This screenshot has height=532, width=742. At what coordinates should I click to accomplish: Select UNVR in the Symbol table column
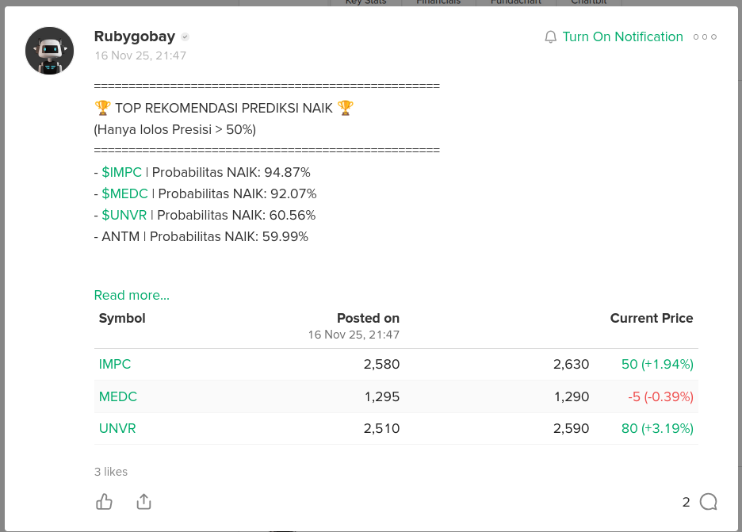click(x=117, y=428)
